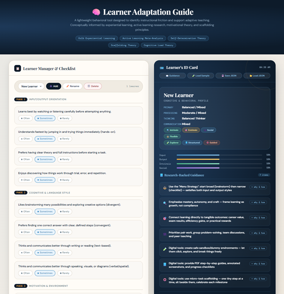Click the ID card icon beside Learner's ID Card
284x294 pixels.
pyautogui.click(x=162, y=68)
